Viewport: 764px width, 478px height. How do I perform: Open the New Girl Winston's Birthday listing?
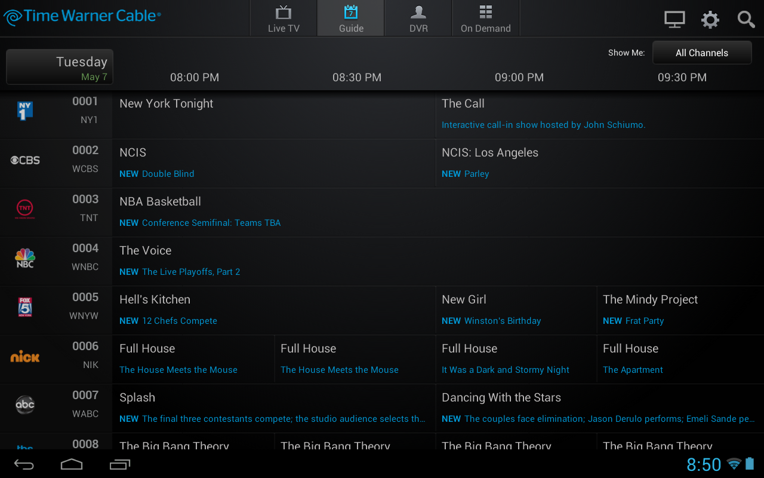click(x=516, y=311)
